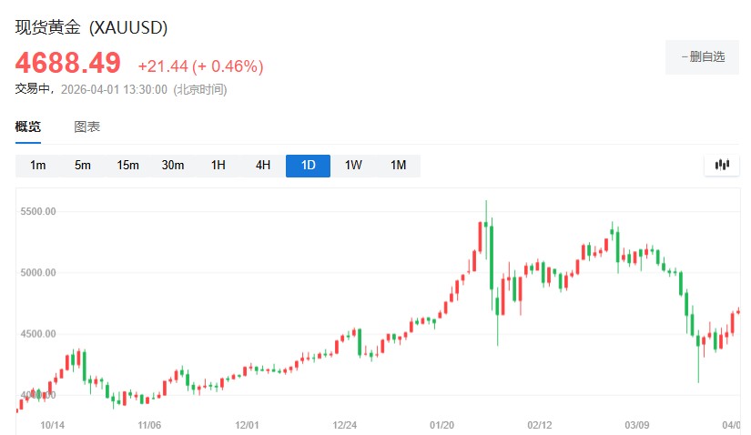Image resolution: width=751 pixels, height=435 pixels.
Task: Choose the 30m interval
Action: click(173, 165)
